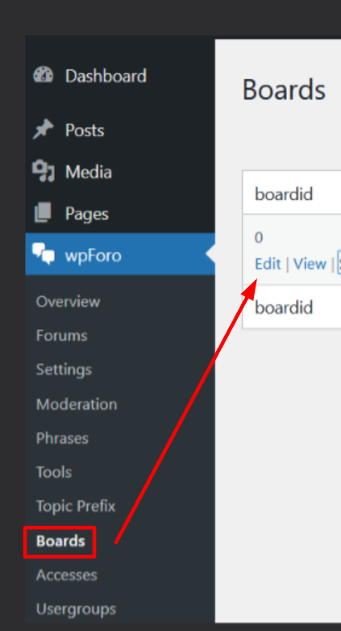
Task: Open wpForo Overview submenu
Action: (x=68, y=302)
